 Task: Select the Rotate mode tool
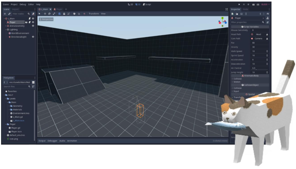[49, 14]
